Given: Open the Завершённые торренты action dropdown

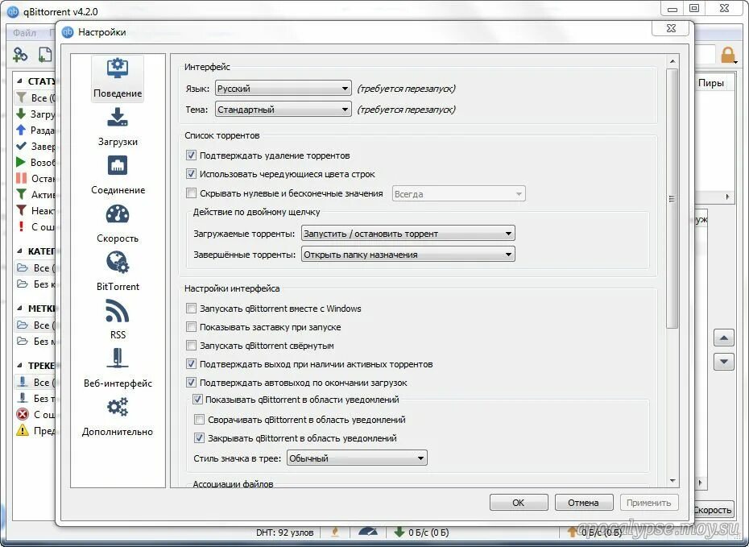Looking at the screenshot, I should pyautogui.click(x=408, y=255).
